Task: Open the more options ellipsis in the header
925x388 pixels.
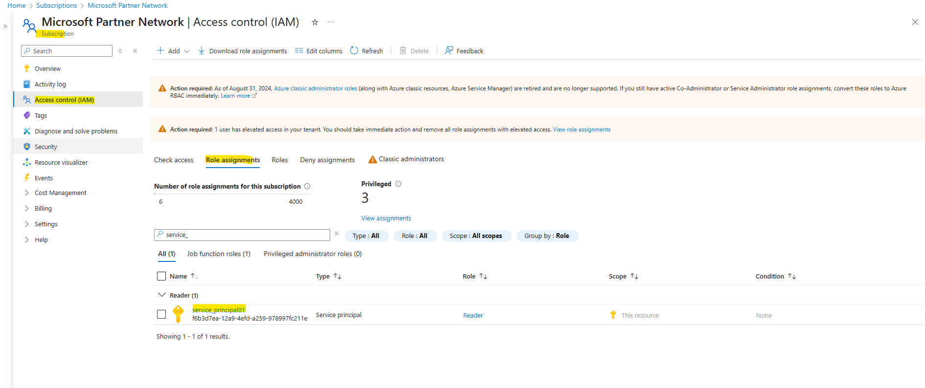Action: coord(331,22)
